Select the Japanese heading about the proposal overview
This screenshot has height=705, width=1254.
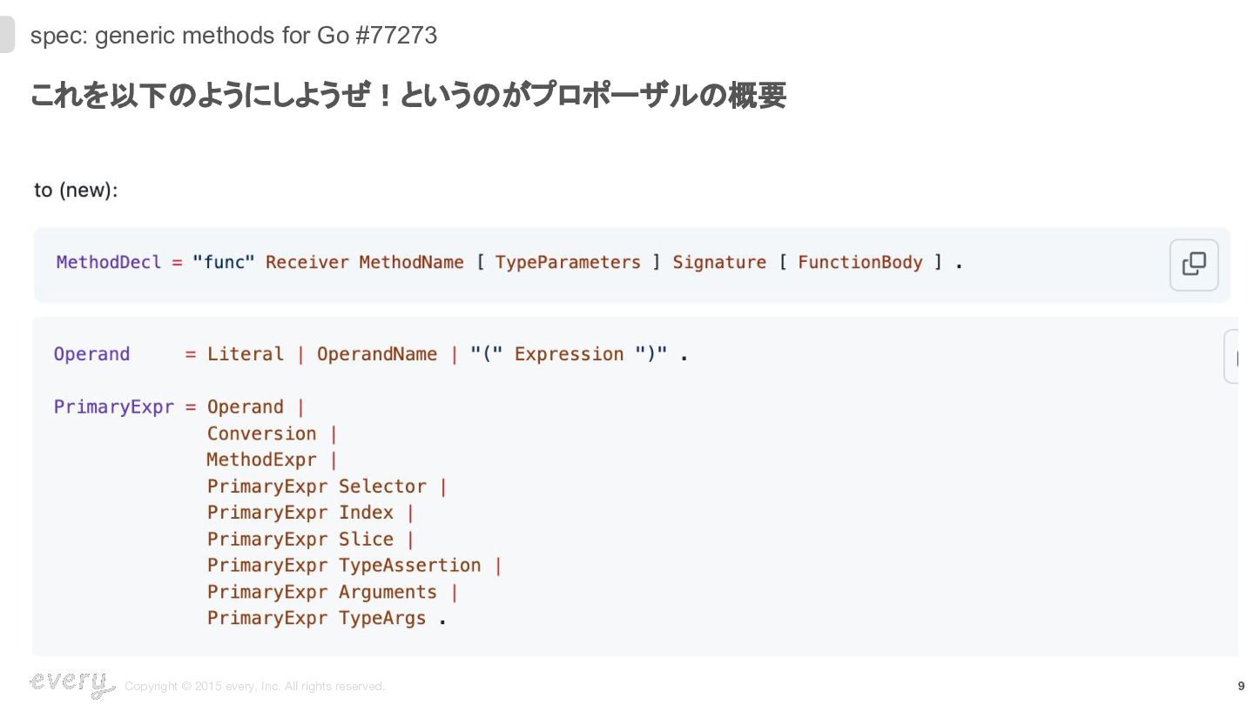[408, 96]
